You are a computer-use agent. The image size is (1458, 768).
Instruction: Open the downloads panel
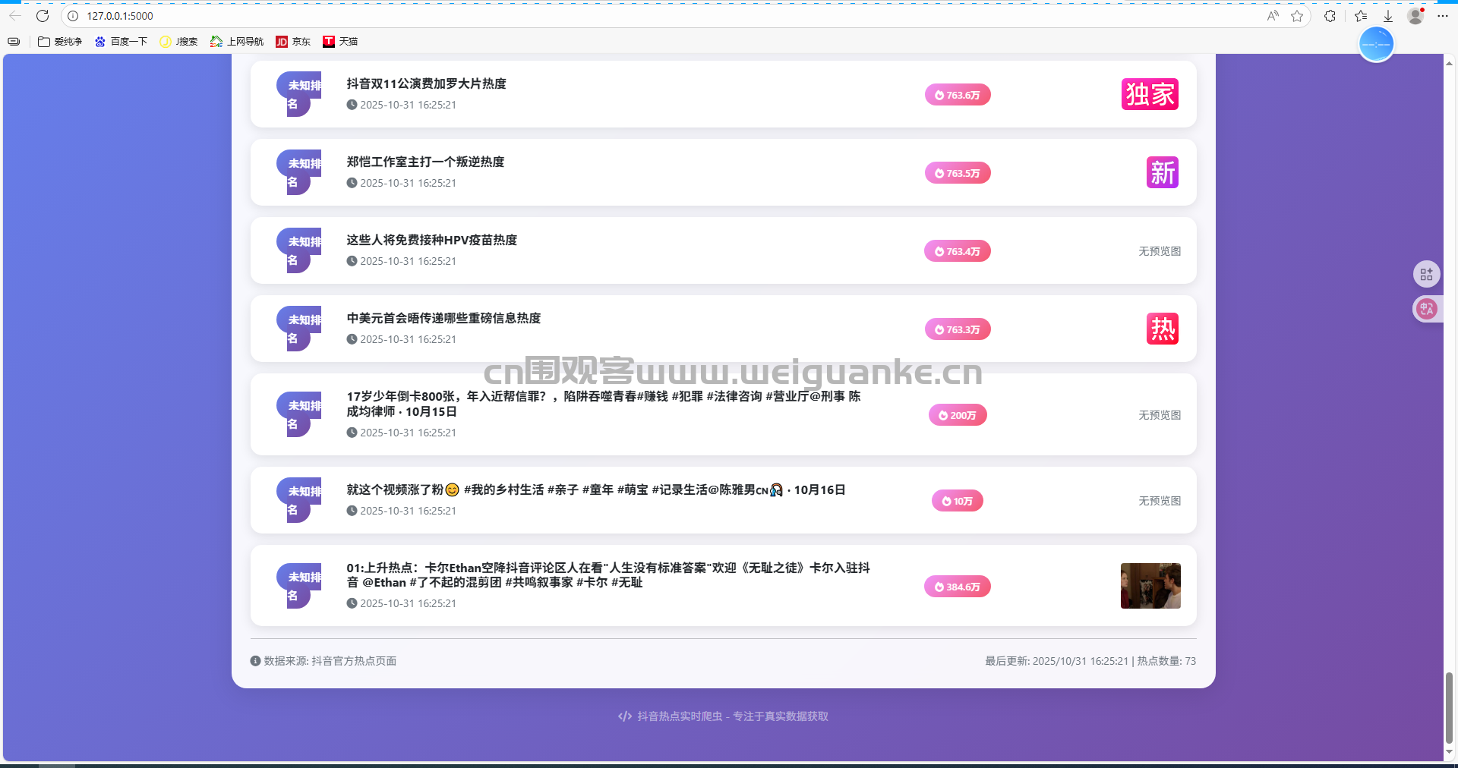coord(1388,16)
